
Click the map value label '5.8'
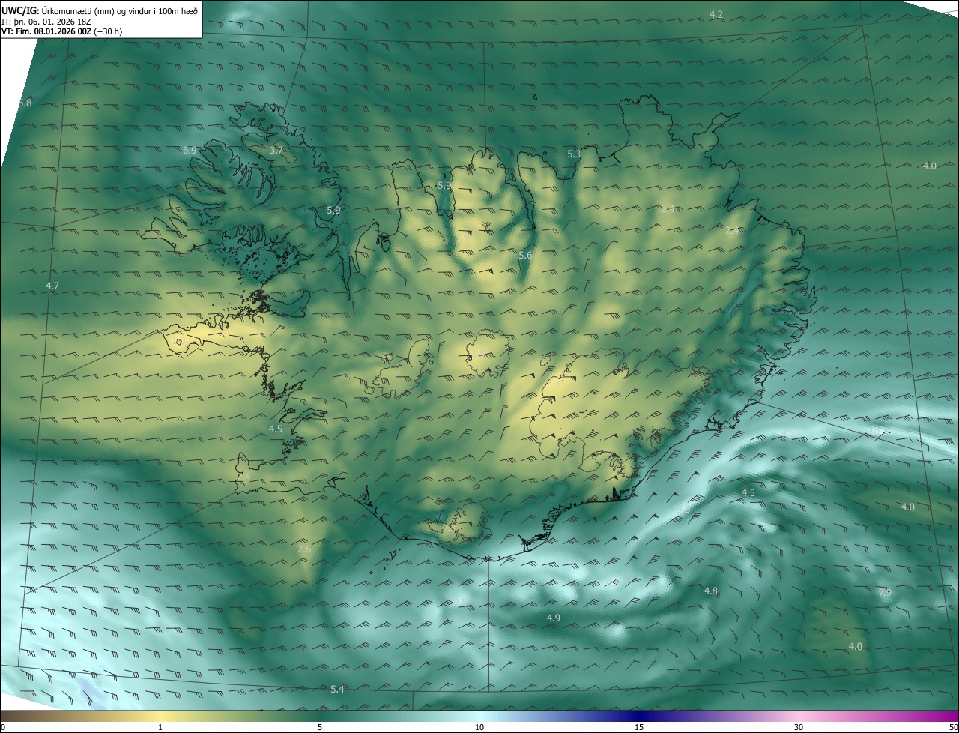coord(25,103)
